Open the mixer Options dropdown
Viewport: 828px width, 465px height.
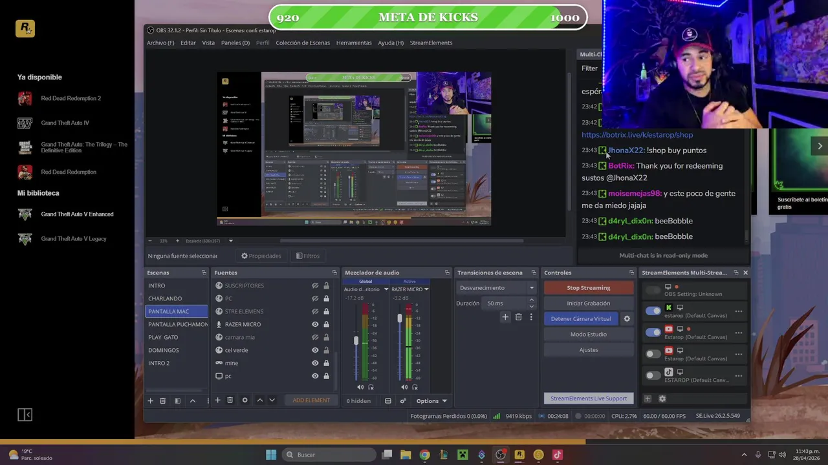(x=431, y=401)
